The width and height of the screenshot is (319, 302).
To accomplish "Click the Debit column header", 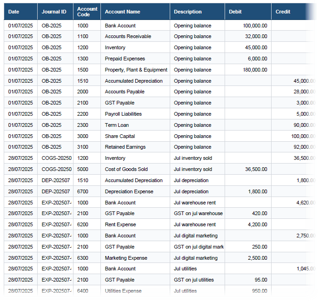I will [248, 12].
